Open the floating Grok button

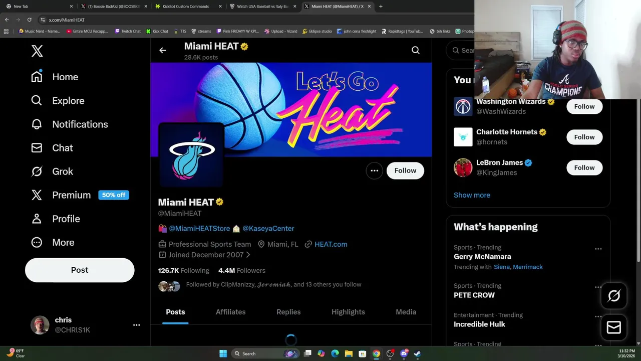[x=614, y=296]
